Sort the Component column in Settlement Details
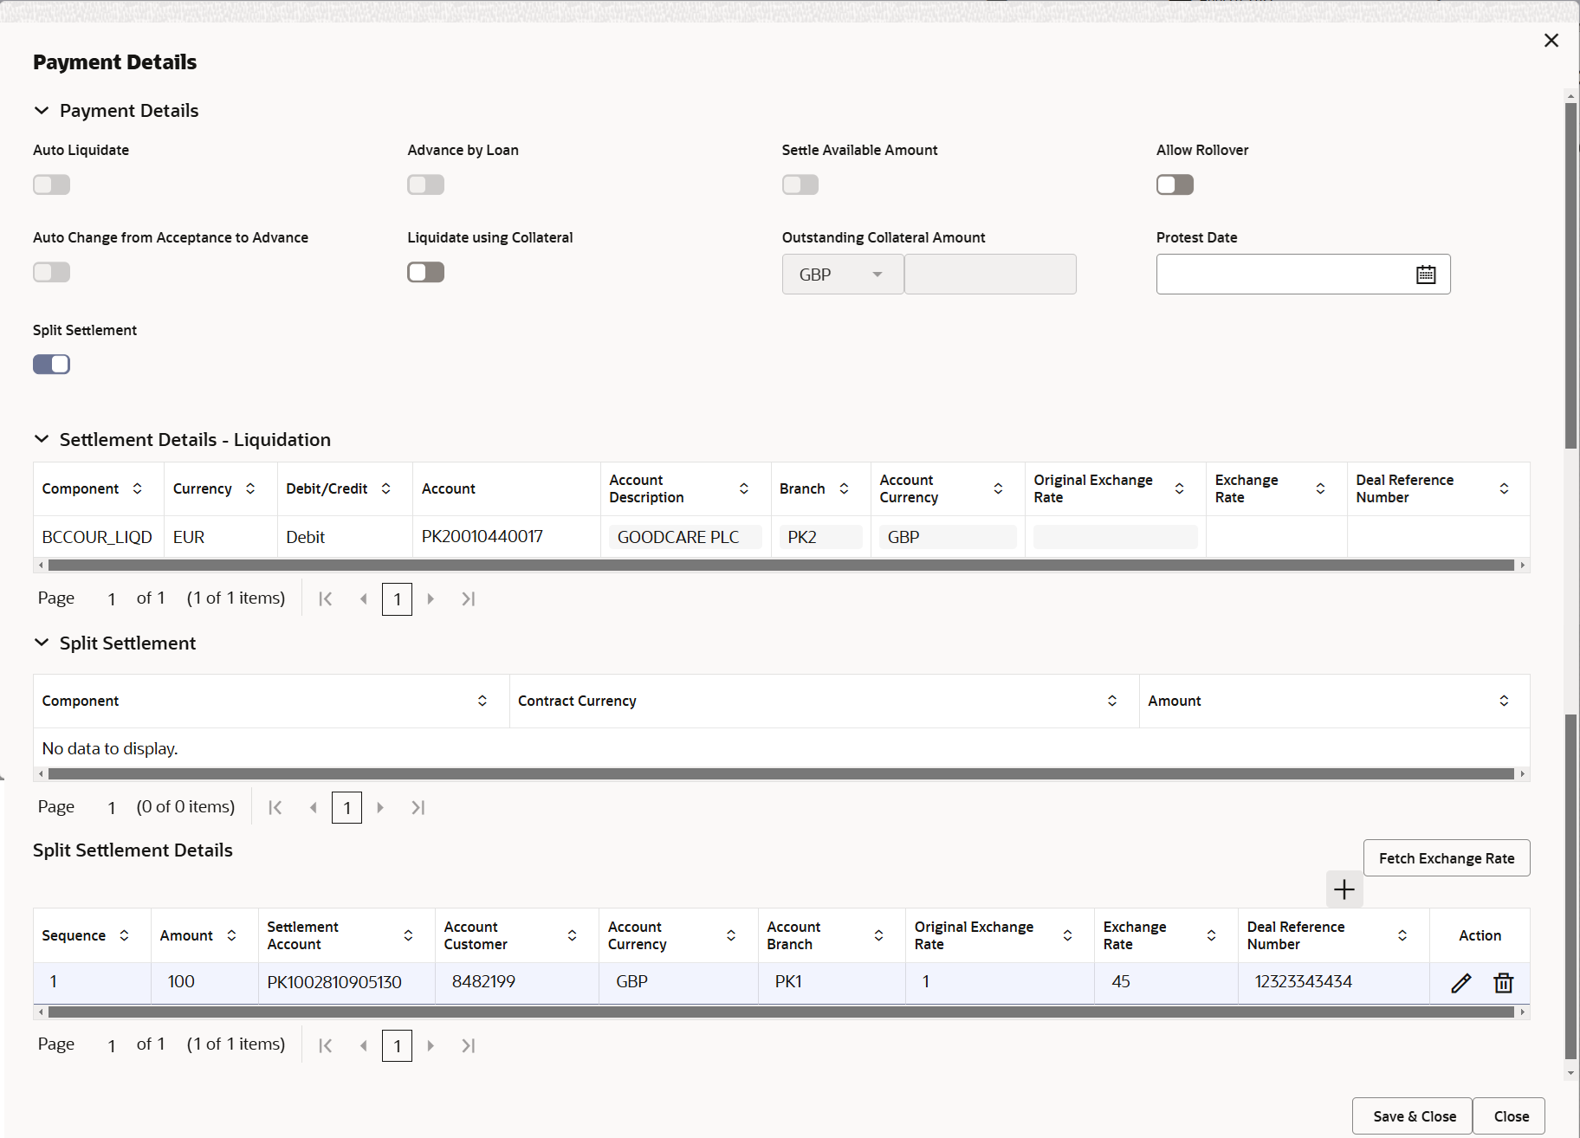Screen dimensions: 1580x1138 [x=139, y=488]
